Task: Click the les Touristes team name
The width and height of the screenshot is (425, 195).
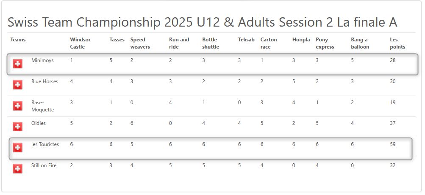Action: 45,144
